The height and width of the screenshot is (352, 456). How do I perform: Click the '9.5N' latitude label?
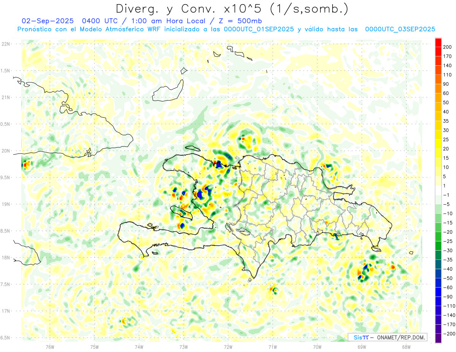tap(6, 177)
